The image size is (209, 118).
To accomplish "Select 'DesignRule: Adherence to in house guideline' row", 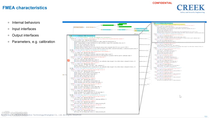I will (95, 42).
